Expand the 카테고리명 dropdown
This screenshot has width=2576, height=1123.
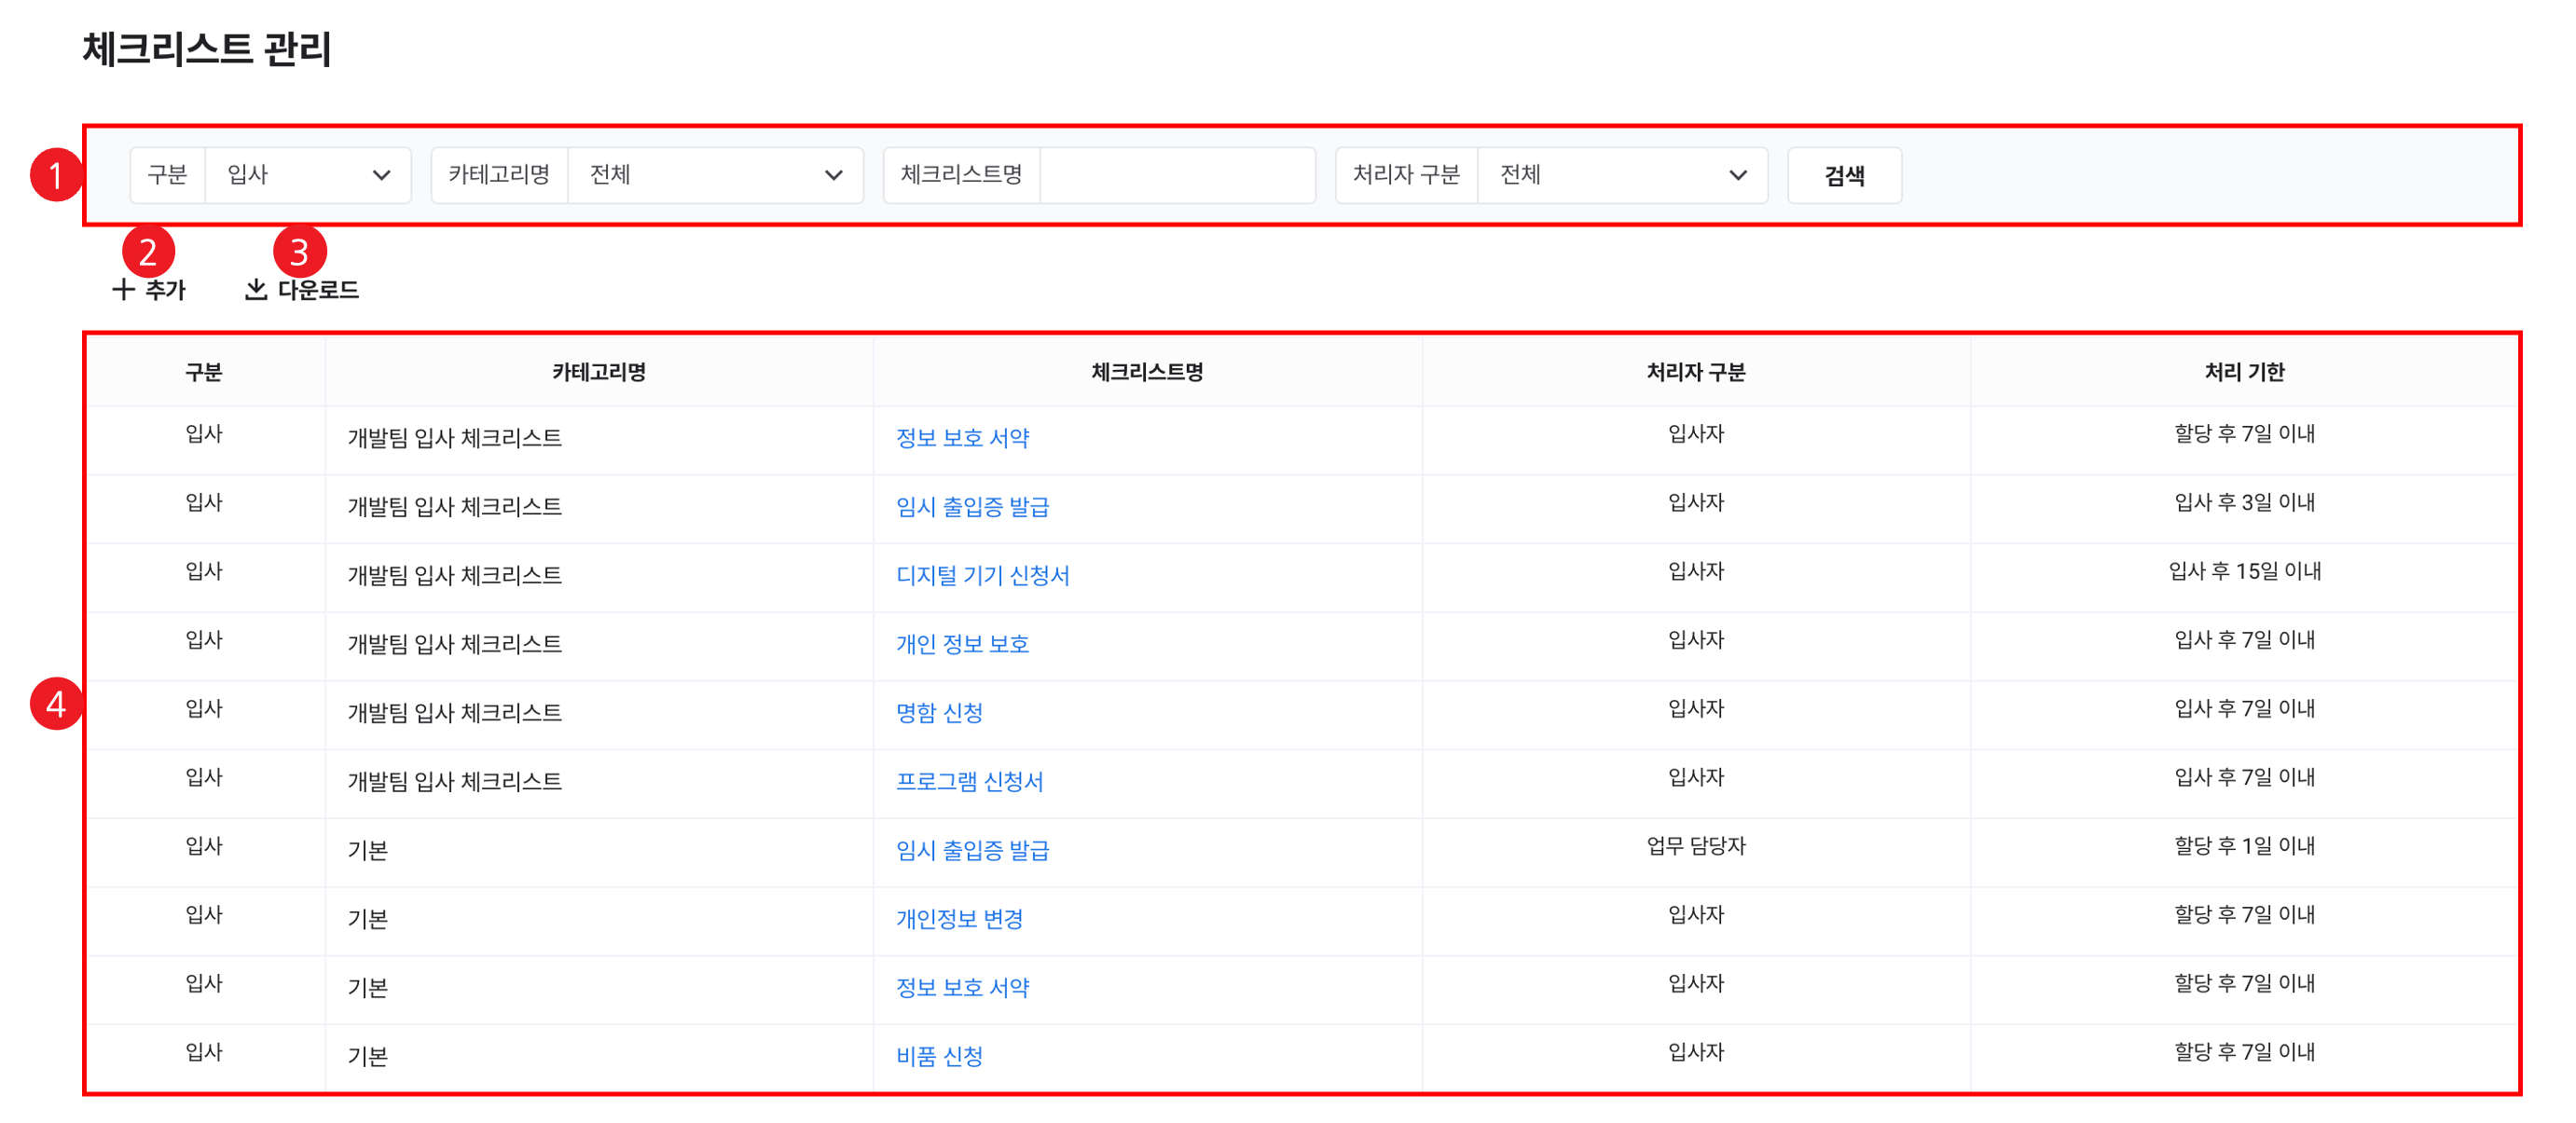[x=714, y=175]
